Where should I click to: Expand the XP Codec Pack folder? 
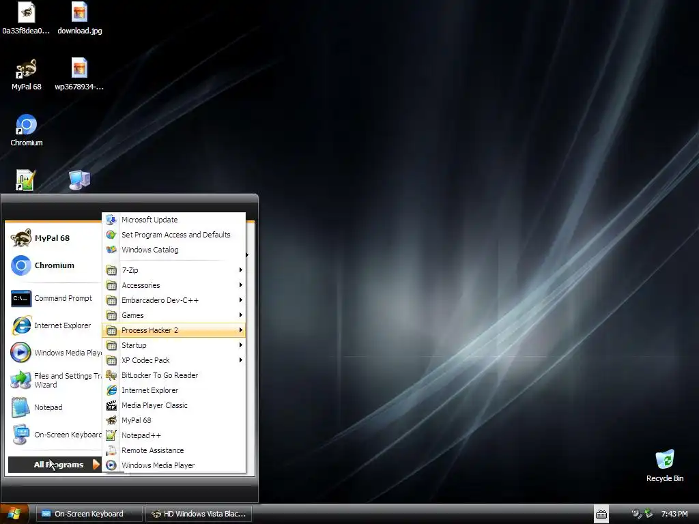(174, 360)
